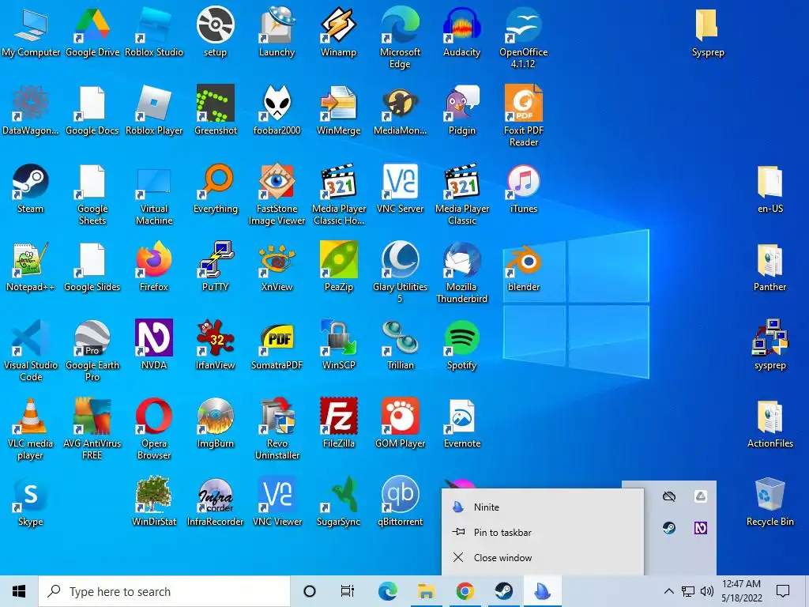Screen dimensions: 809x607
Task: Click the Steam icon in tray overflow
Action: (669, 527)
